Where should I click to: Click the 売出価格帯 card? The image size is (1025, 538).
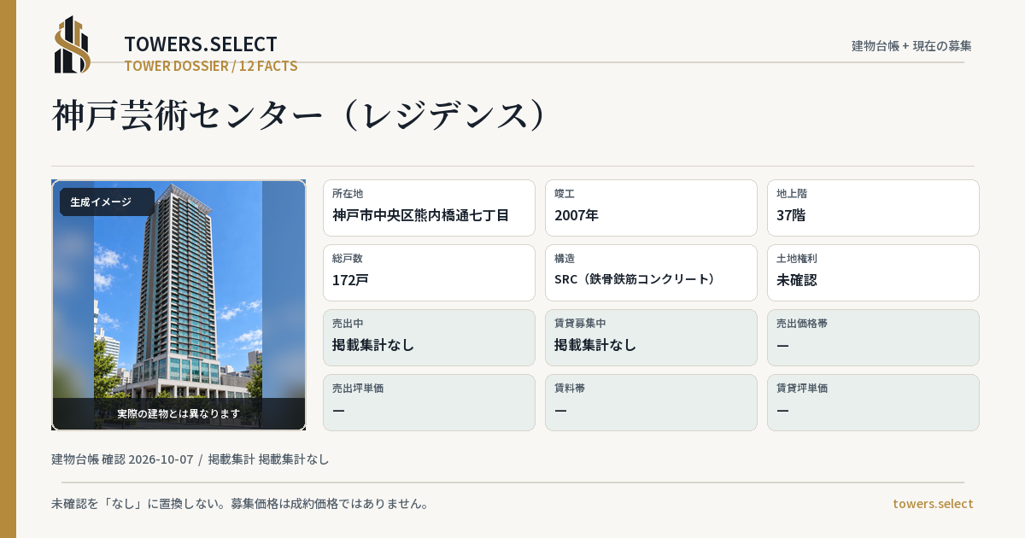873,337
